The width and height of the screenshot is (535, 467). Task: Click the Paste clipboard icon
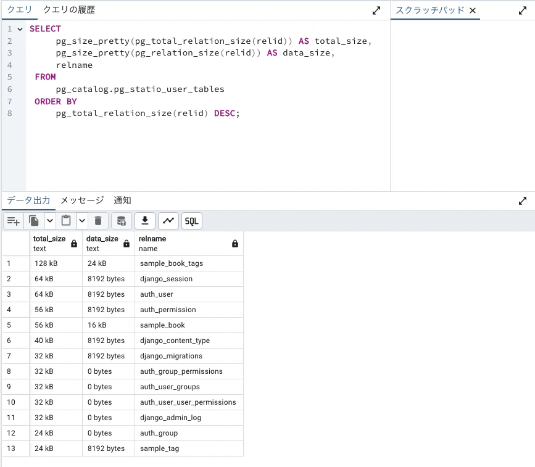click(x=66, y=221)
